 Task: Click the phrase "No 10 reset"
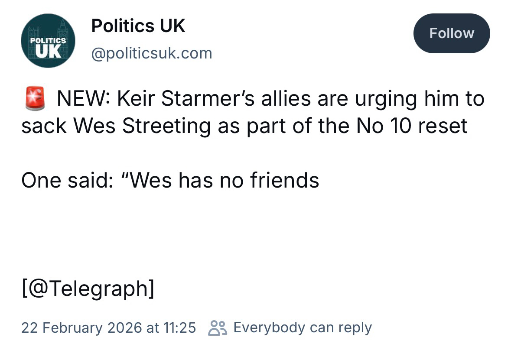(412, 126)
